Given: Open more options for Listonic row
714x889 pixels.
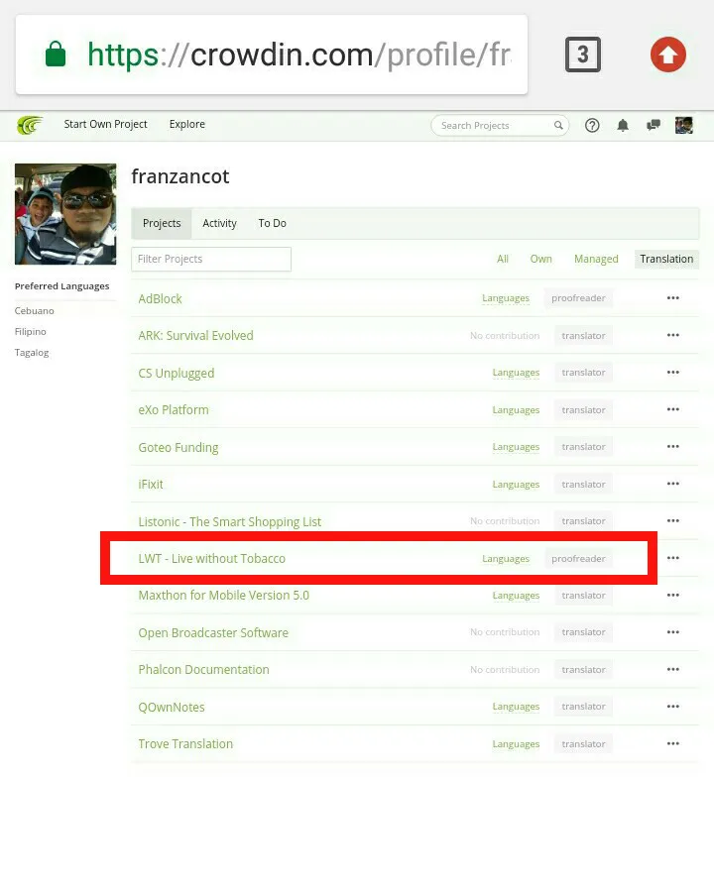Looking at the screenshot, I should coord(673,520).
